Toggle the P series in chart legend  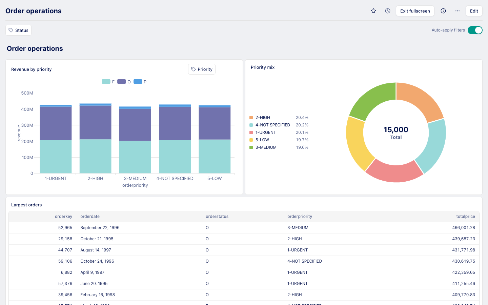[x=140, y=82]
